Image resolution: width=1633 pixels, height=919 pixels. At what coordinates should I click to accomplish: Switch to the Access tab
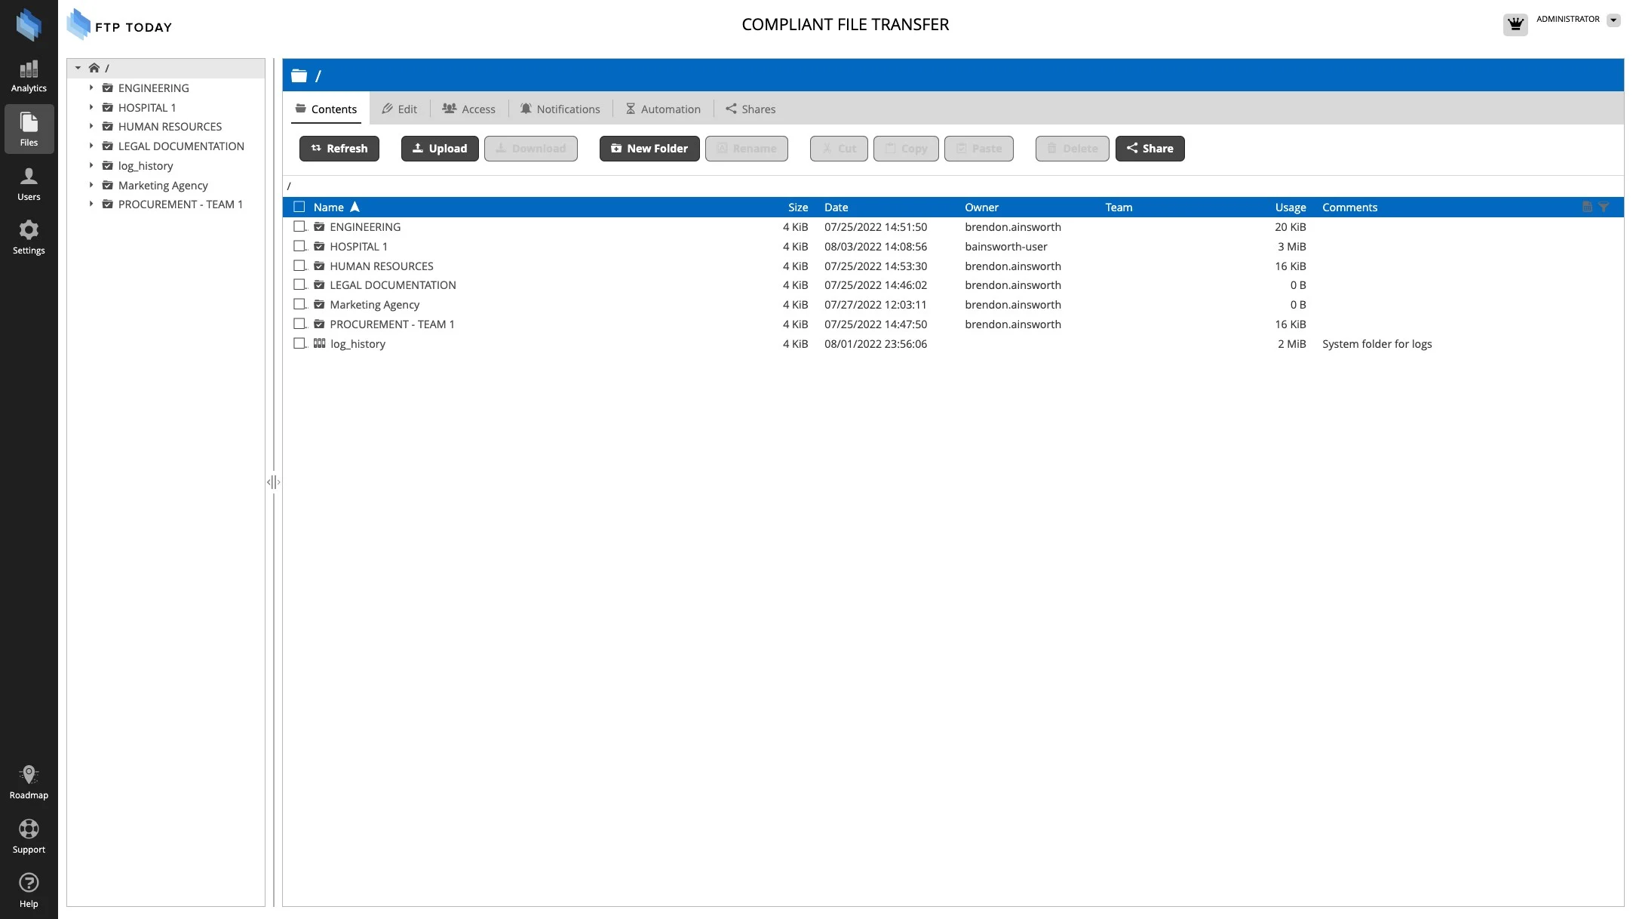pos(468,109)
